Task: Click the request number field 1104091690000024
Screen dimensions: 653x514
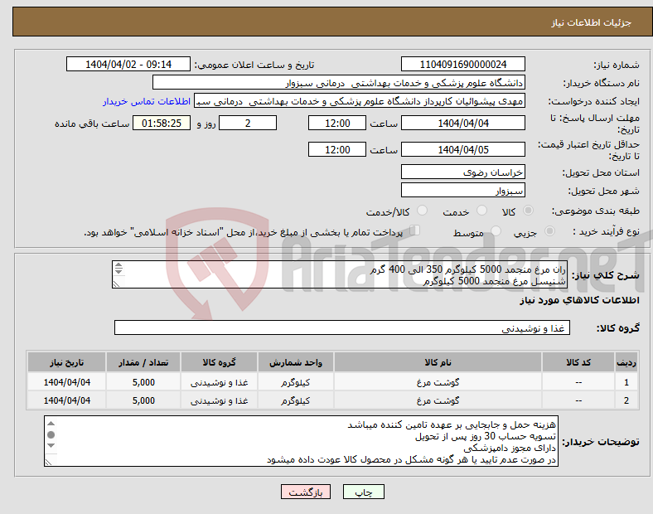Action: pos(462,64)
